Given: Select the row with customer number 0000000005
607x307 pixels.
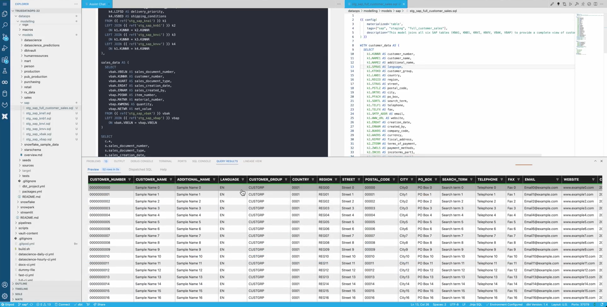Looking at the screenshot, I should pos(345,222).
